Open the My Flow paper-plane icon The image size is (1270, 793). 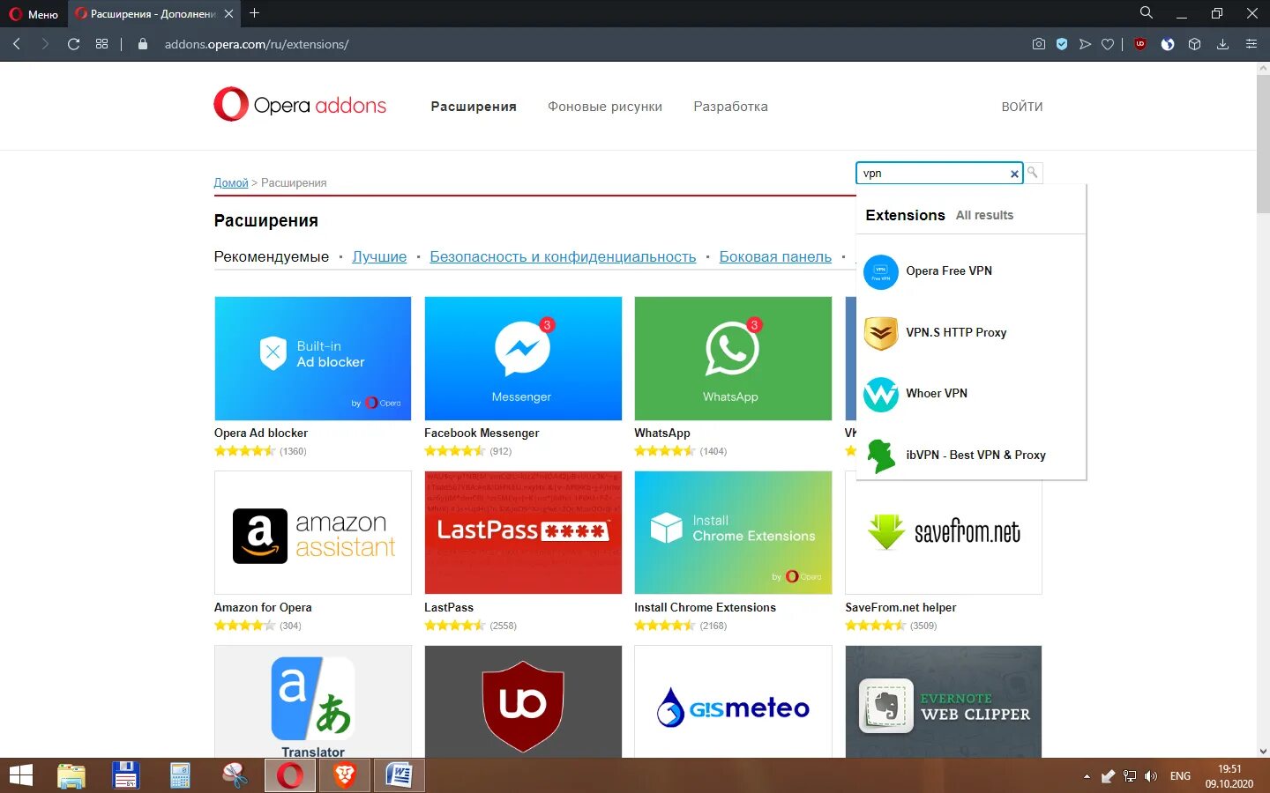tap(1085, 44)
